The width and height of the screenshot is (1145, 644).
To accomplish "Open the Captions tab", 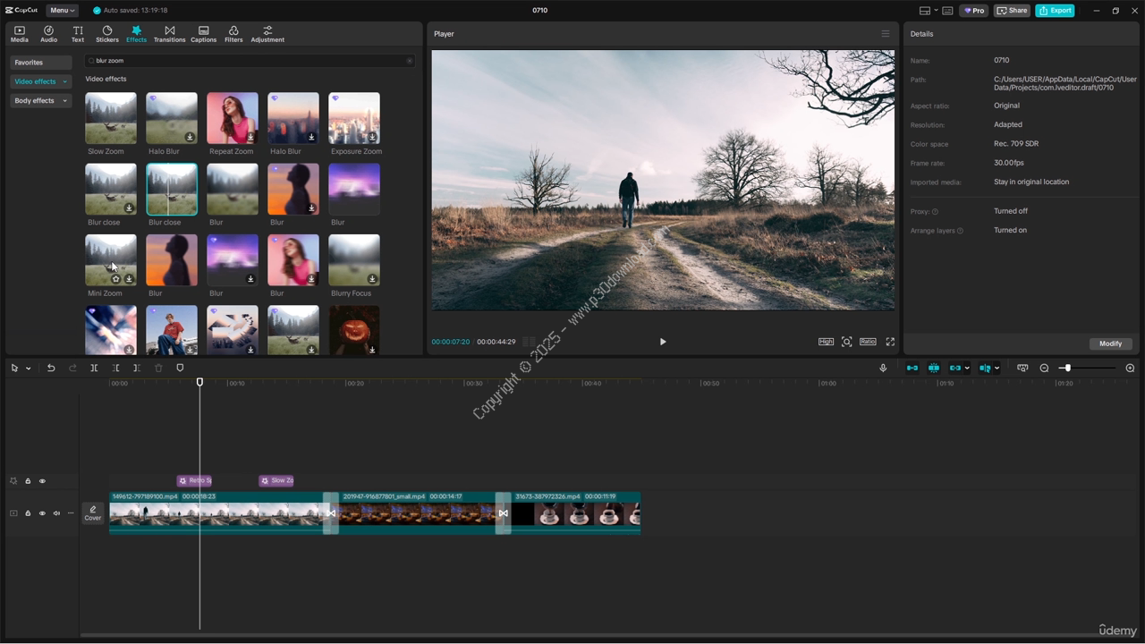I will tap(203, 34).
